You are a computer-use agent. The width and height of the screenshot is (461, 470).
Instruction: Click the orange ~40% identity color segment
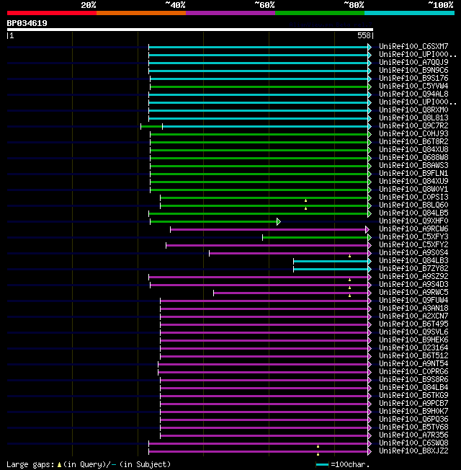pyautogui.click(x=141, y=13)
